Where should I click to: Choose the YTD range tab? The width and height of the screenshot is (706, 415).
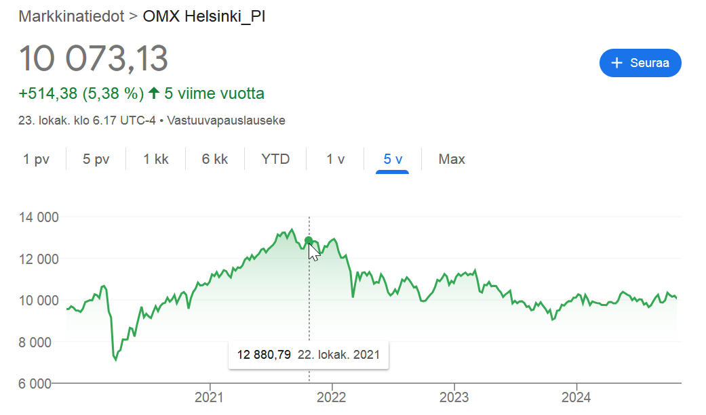[275, 159]
